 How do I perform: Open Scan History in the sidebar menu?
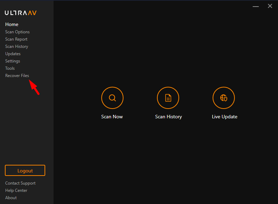click(17, 46)
